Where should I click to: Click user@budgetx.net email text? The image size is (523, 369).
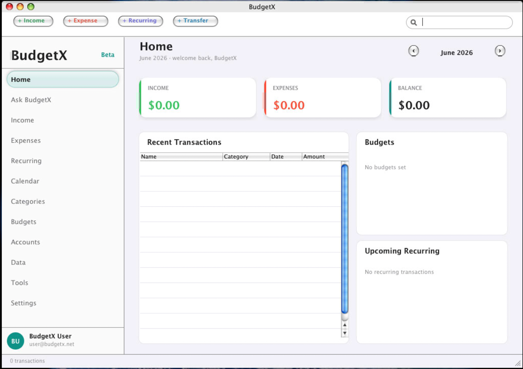[x=52, y=344]
